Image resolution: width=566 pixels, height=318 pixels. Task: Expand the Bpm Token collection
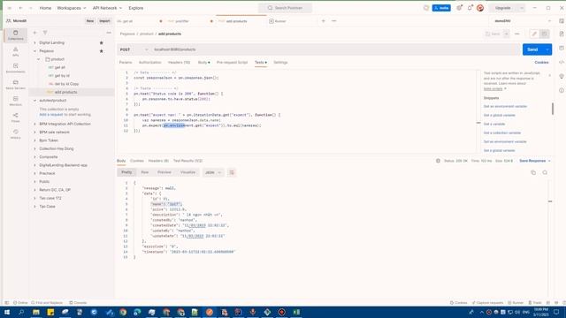point(35,140)
